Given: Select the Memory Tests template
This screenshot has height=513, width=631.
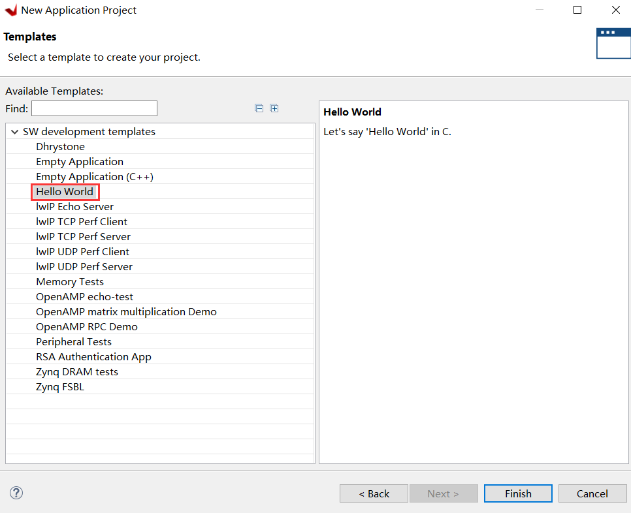Looking at the screenshot, I should click(x=70, y=282).
